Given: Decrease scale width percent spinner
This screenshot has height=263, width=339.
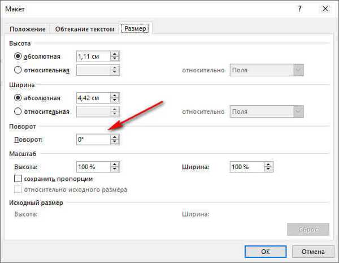Looking at the screenshot, I should (269, 169).
